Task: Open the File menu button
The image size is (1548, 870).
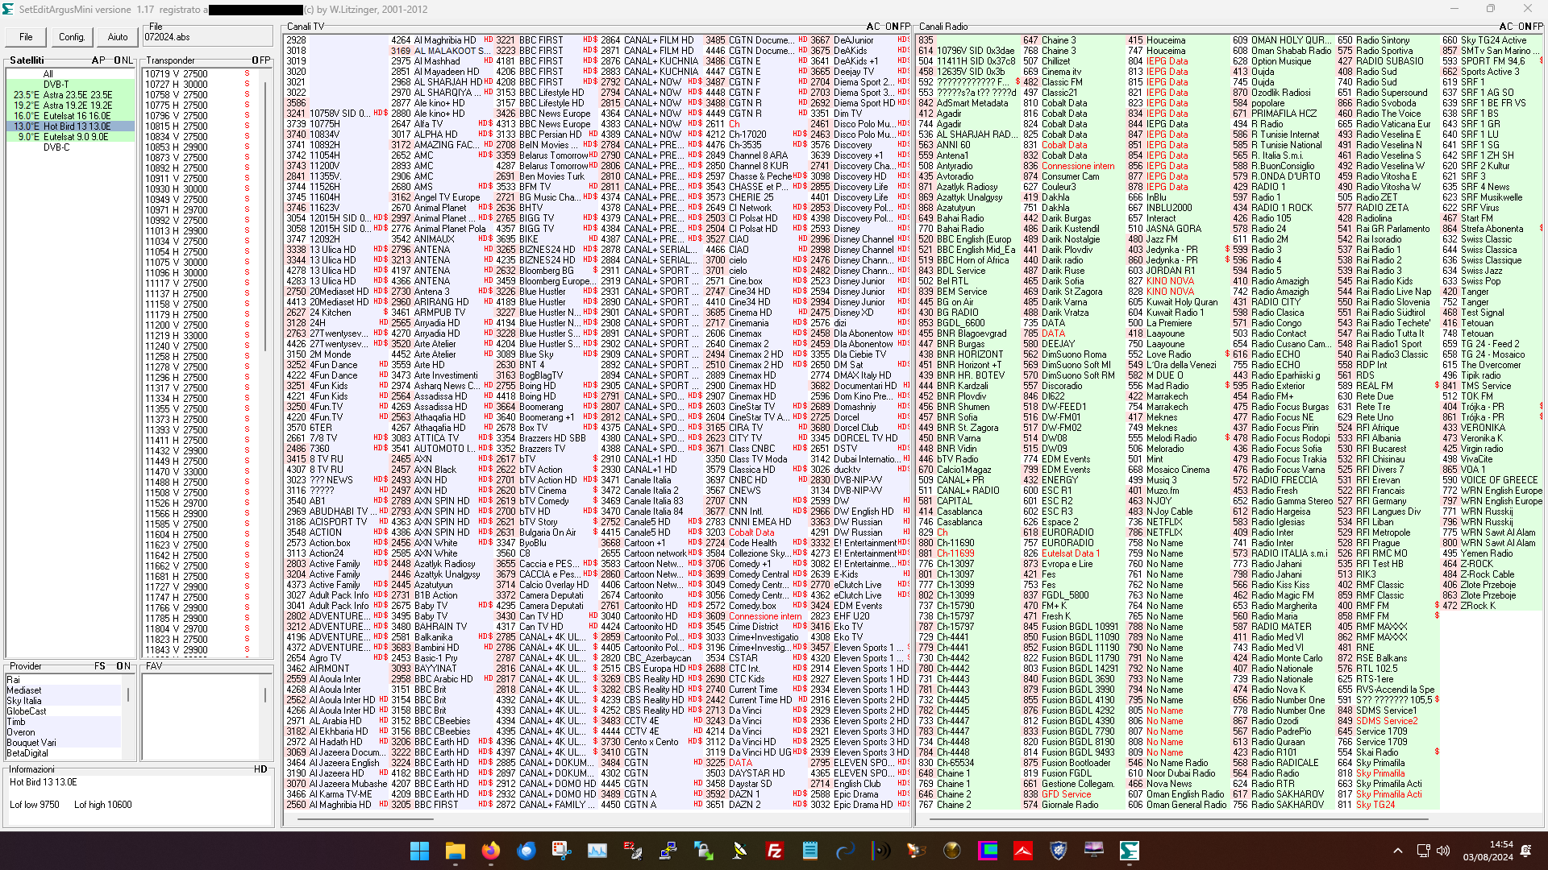Action: (x=26, y=37)
